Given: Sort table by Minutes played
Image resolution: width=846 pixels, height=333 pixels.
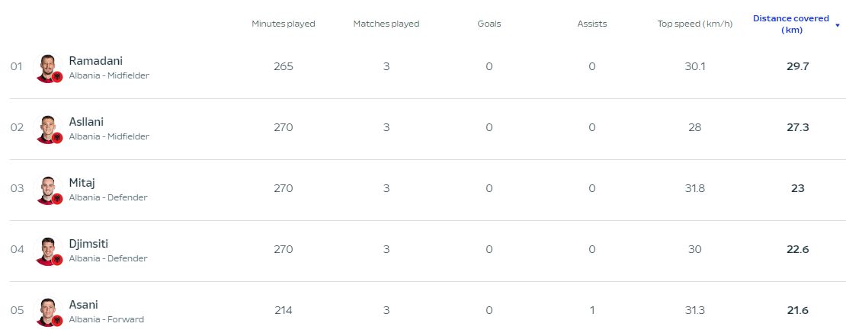Looking at the screenshot, I should [284, 24].
